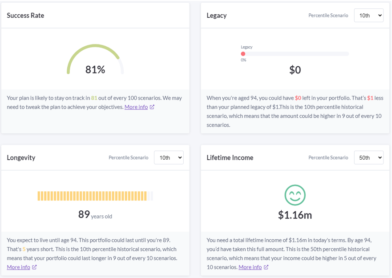Click the Lifetime Income card heading
This screenshot has width=392, height=278.
(x=230, y=157)
